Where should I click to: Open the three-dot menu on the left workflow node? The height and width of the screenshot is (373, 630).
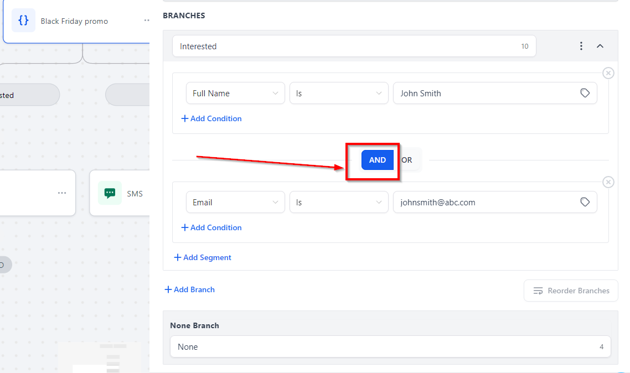(x=62, y=193)
